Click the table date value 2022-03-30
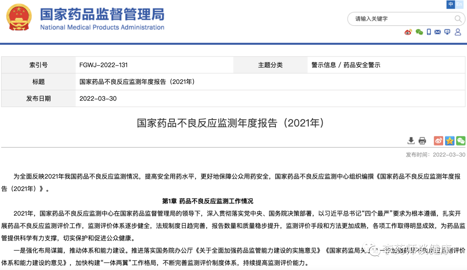This screenshot has height=270, width=467. pyautogui.click(x=98, y=99)
